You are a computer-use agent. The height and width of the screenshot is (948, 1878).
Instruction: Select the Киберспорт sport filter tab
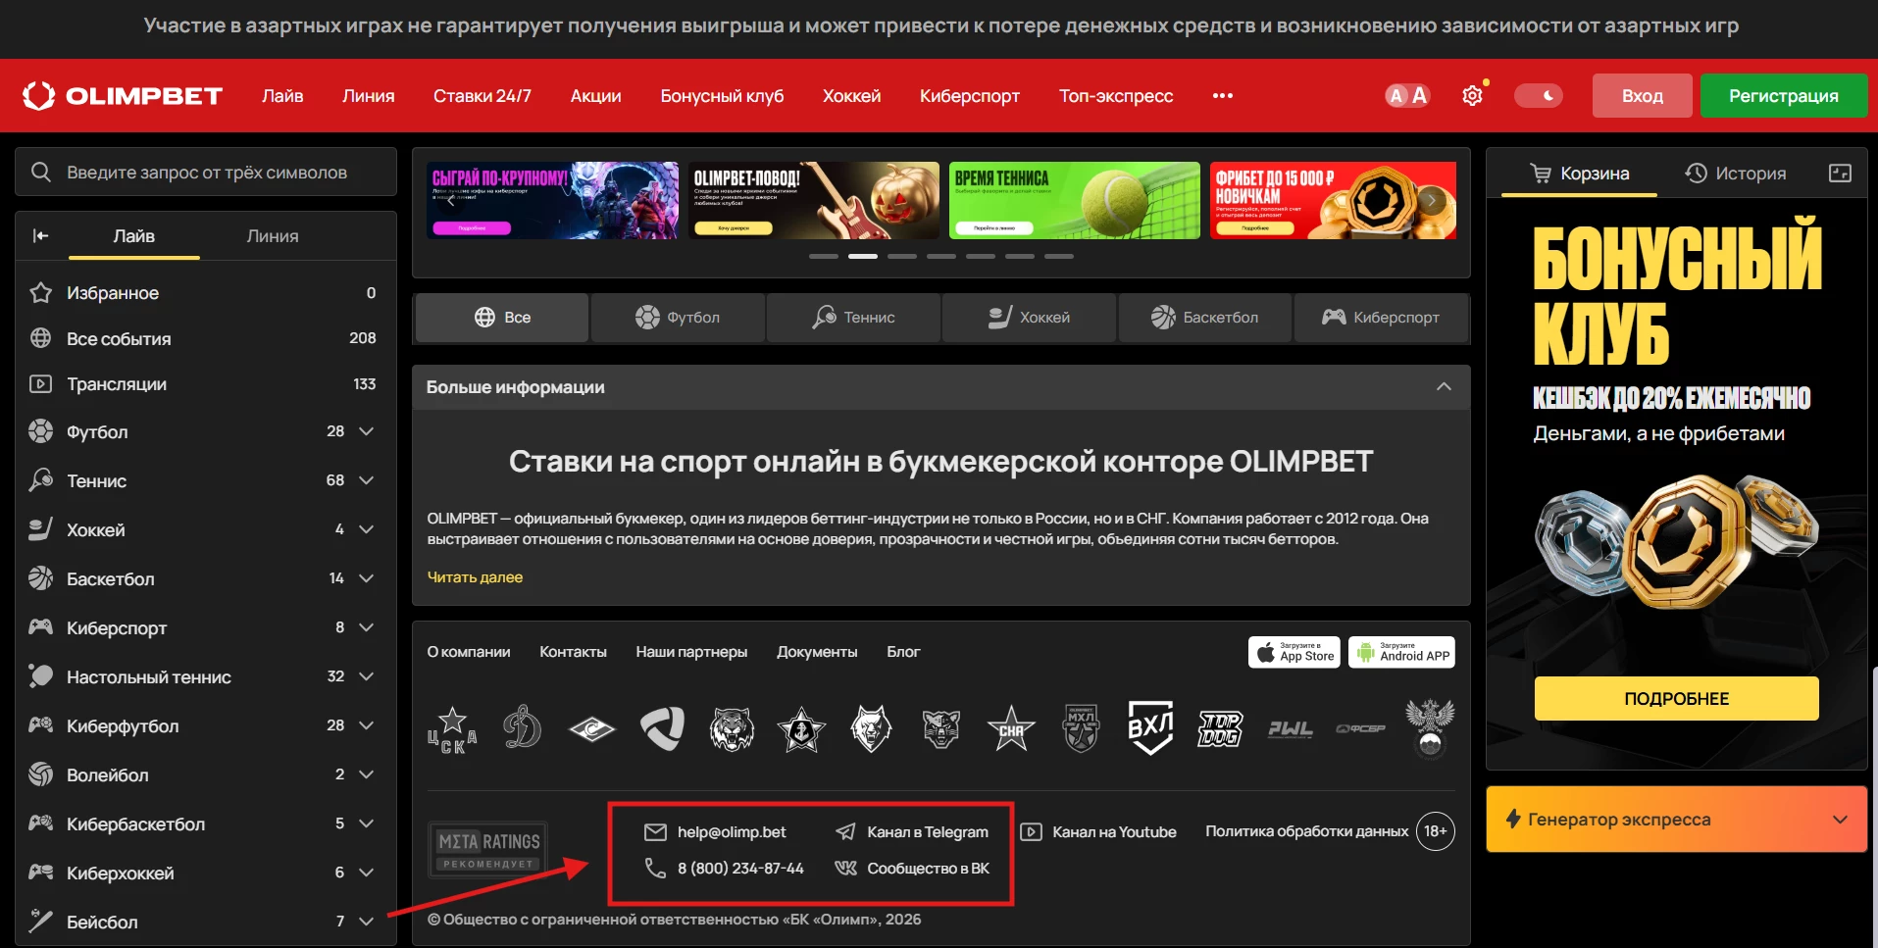click(x=1381, y=318)
